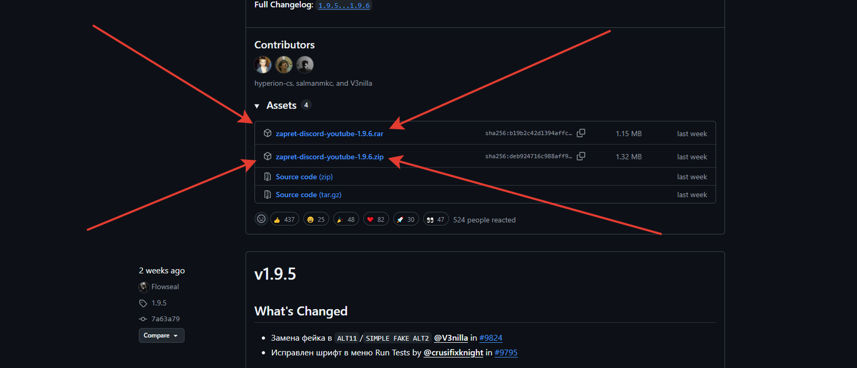Click the hooray reaction with 48
Viewport: 857px width, 368px height.
(346, 219)
